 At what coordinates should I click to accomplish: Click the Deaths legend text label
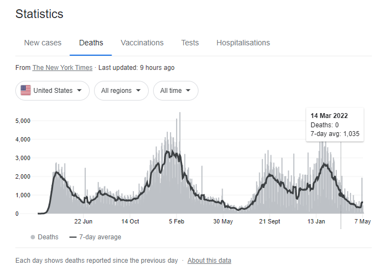pyautogui.click(x=48, y=237)
